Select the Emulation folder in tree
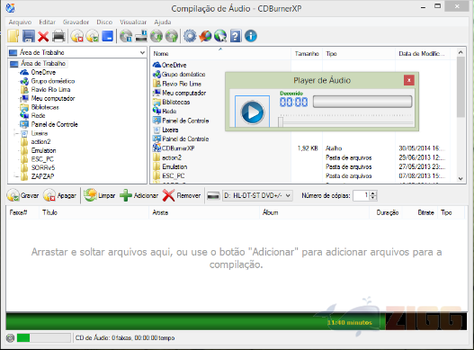This screenshot has width=474, height=350. coord(43,150)
